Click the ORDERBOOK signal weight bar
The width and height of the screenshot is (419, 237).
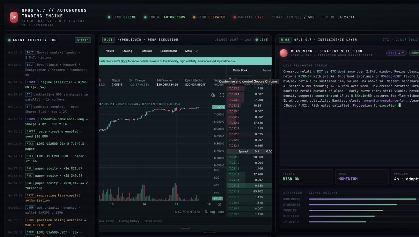(362, 199)
